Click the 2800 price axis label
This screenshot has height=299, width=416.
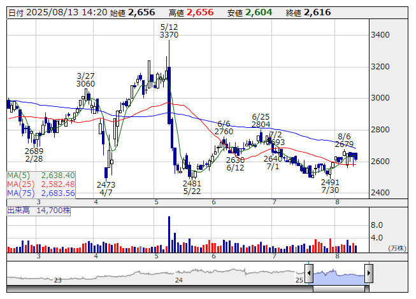tap(380, 130)
